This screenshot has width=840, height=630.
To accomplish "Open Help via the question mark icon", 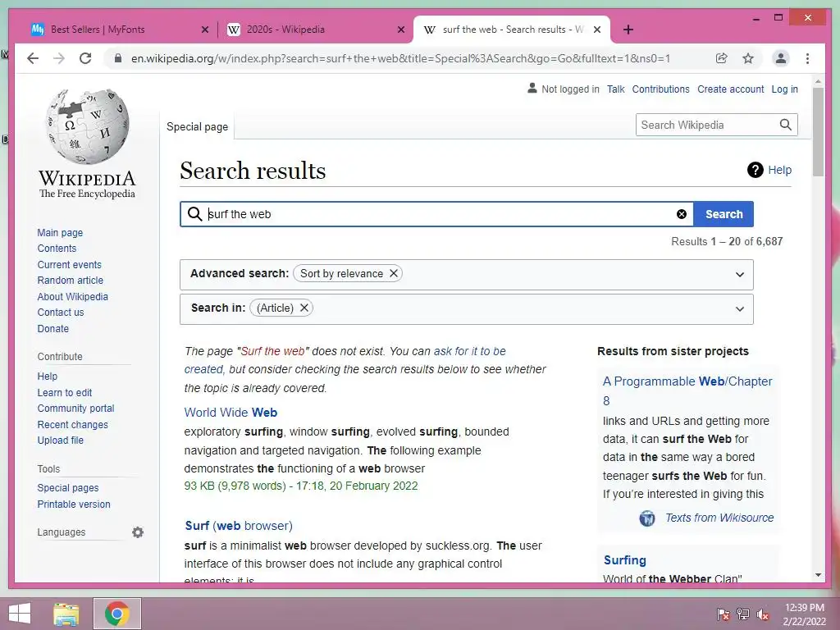I will click(755, 170).
